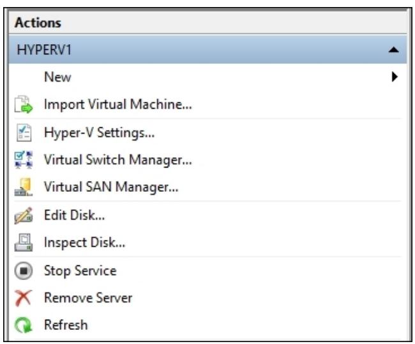Click the Virtual SAN Manager icon
Screen dimensions: 415x344
[x=24, y=187]
